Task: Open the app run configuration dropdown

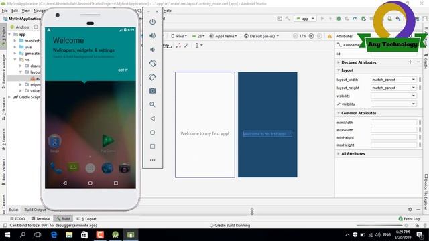Action: (x=306, y=19)
